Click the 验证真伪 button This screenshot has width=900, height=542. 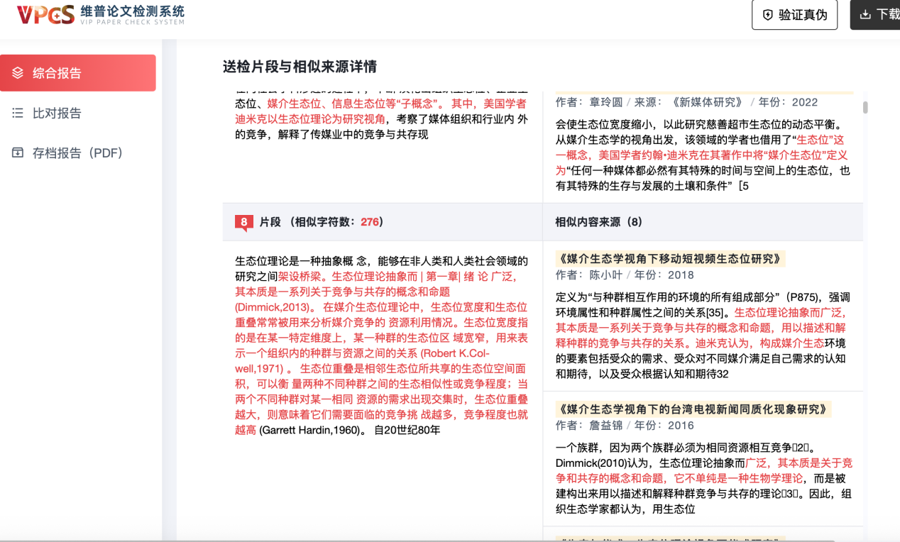coord(794,15)
